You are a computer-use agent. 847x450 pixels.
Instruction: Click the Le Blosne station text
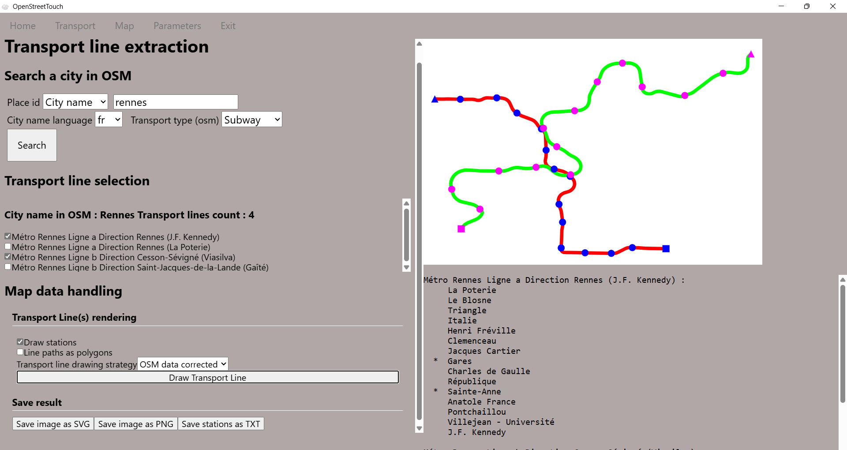pos(469,300)
